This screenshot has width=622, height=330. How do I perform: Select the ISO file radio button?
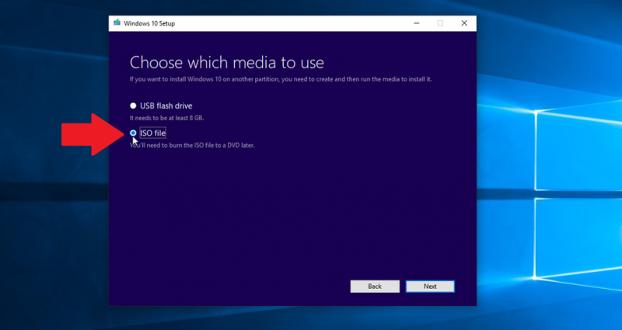coord(133,133)
